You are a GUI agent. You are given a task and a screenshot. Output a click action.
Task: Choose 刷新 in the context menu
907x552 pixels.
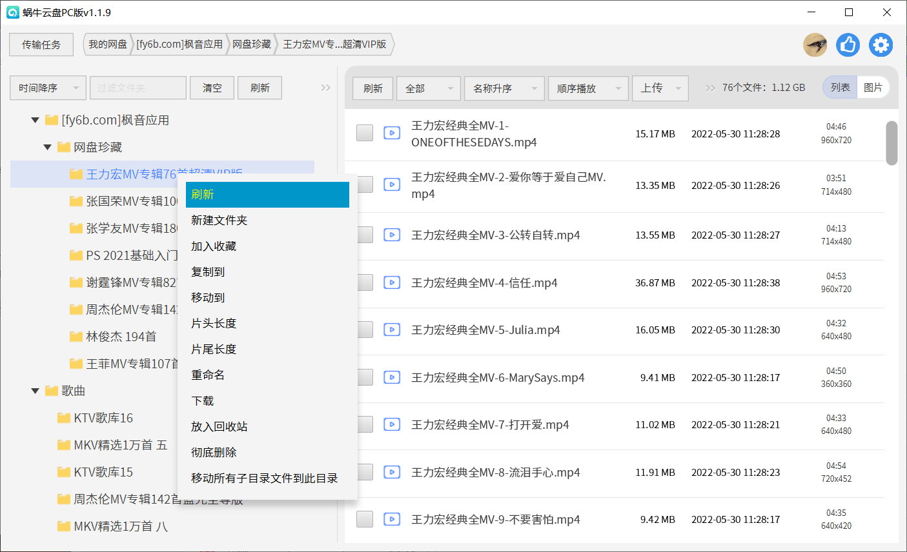267,195
